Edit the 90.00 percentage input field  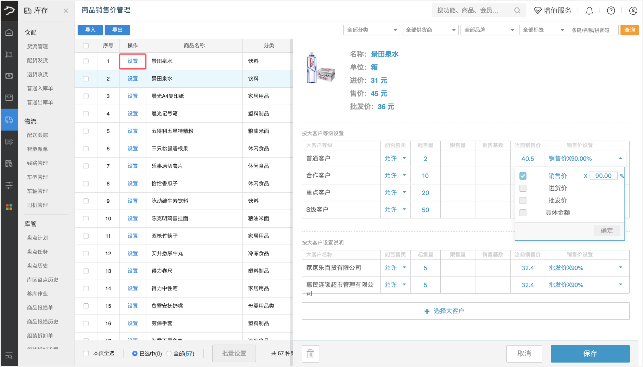point(603,175)
